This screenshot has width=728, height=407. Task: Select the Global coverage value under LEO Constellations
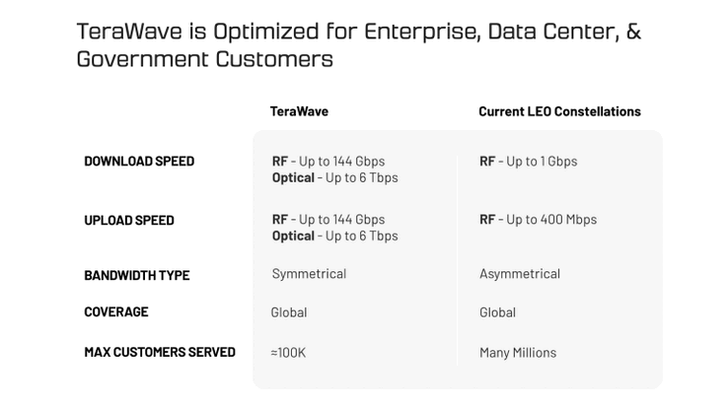(497, 312)
